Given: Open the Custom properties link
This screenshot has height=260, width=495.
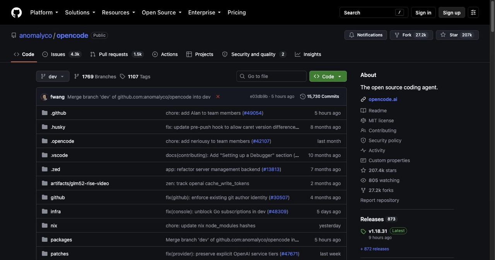Looking at the screenshot, I should [x=389, y=160].
